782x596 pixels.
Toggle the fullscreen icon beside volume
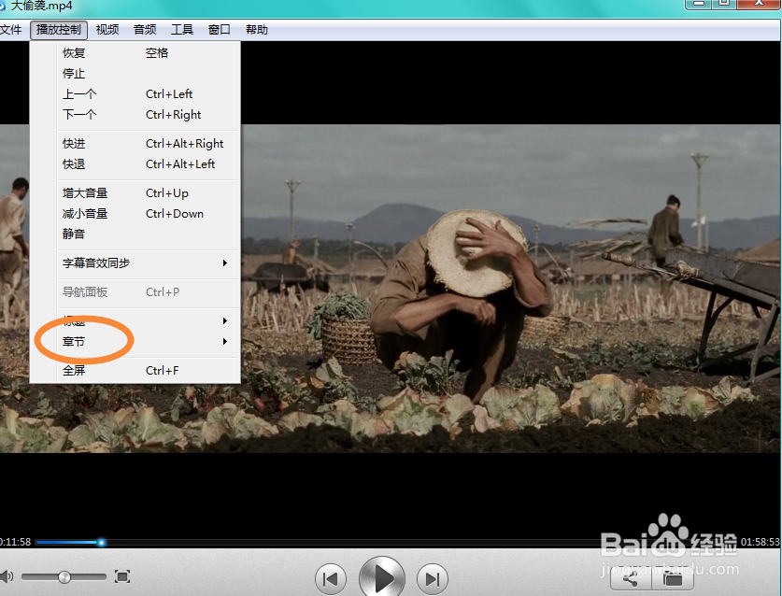[x=122, y=577]
